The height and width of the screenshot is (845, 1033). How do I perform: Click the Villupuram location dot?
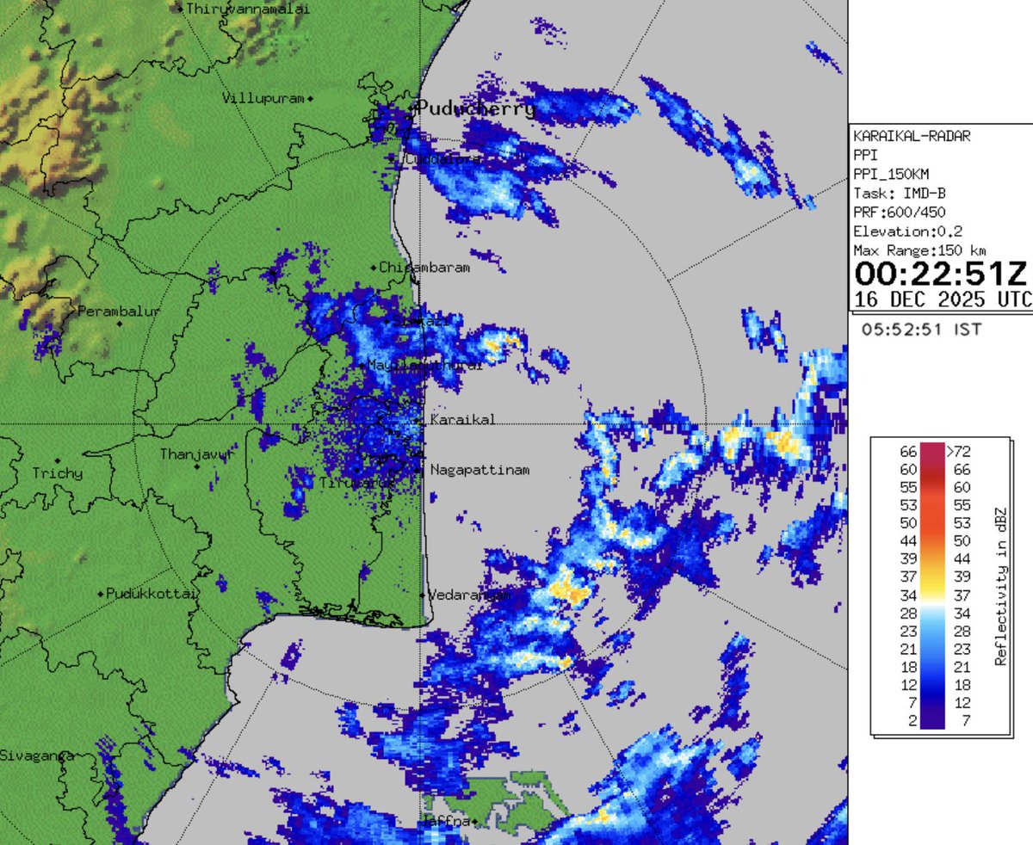point(311,99)
